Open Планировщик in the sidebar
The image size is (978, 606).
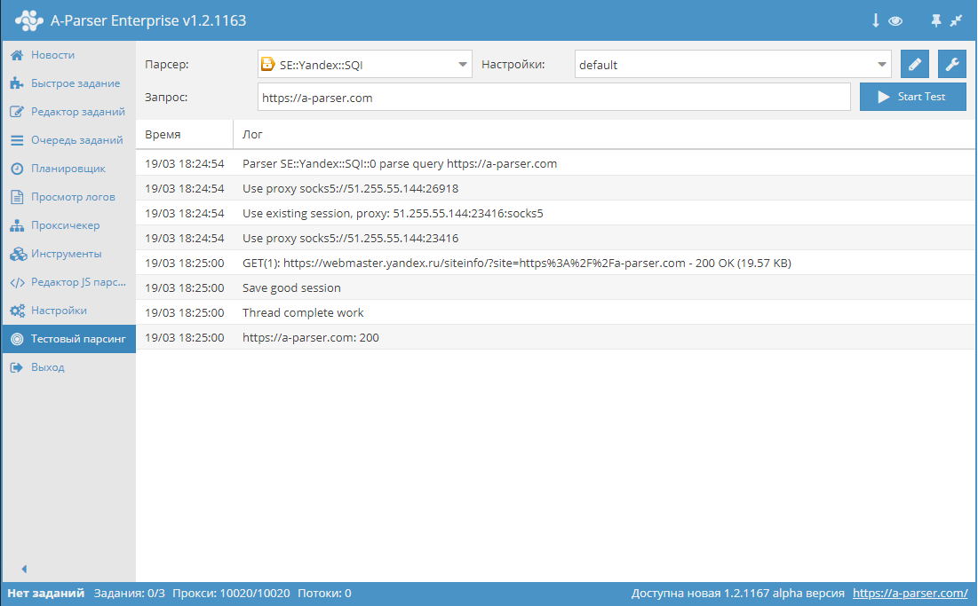68,169
